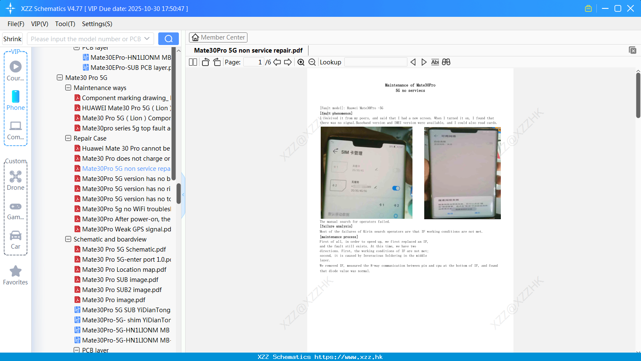The width and height of the screenshot is (641, 361).
Task: Find previous lookup result
Action: pyautogui.click(x=413, y=62)
